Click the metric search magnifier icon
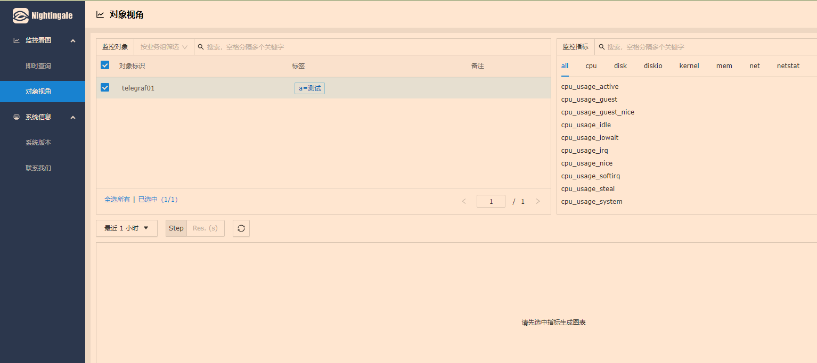The image size is (817, 363). (x=602, y=47)
